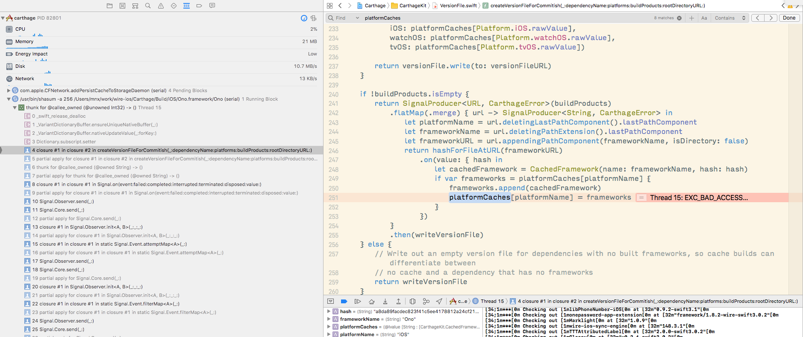Select frame 10 Signal.Observer.send
The width and height of the screenshot is (803, 337).
(162, 201)
